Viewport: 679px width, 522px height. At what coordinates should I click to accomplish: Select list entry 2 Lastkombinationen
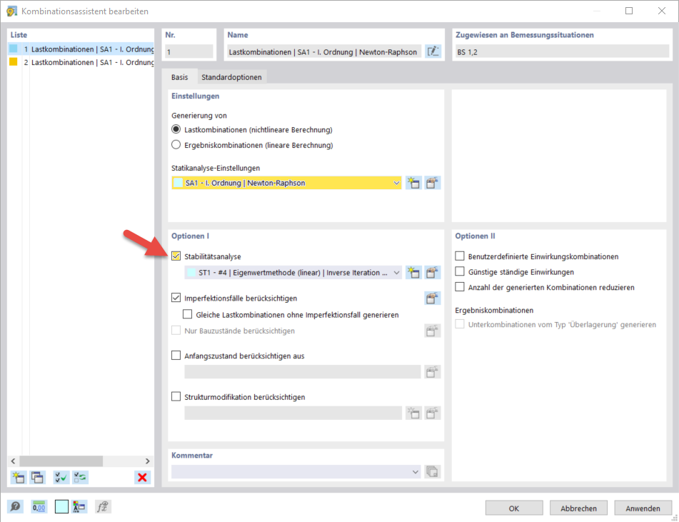(81, 62)
